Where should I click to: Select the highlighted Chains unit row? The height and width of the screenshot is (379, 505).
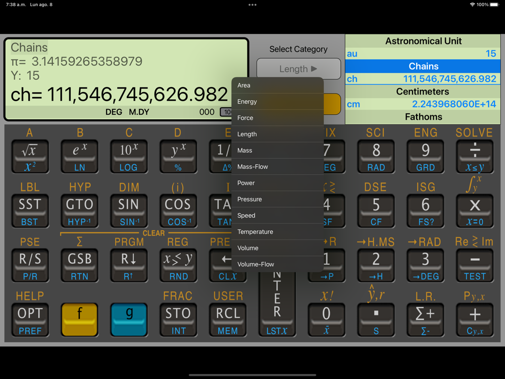pos(423,66)
